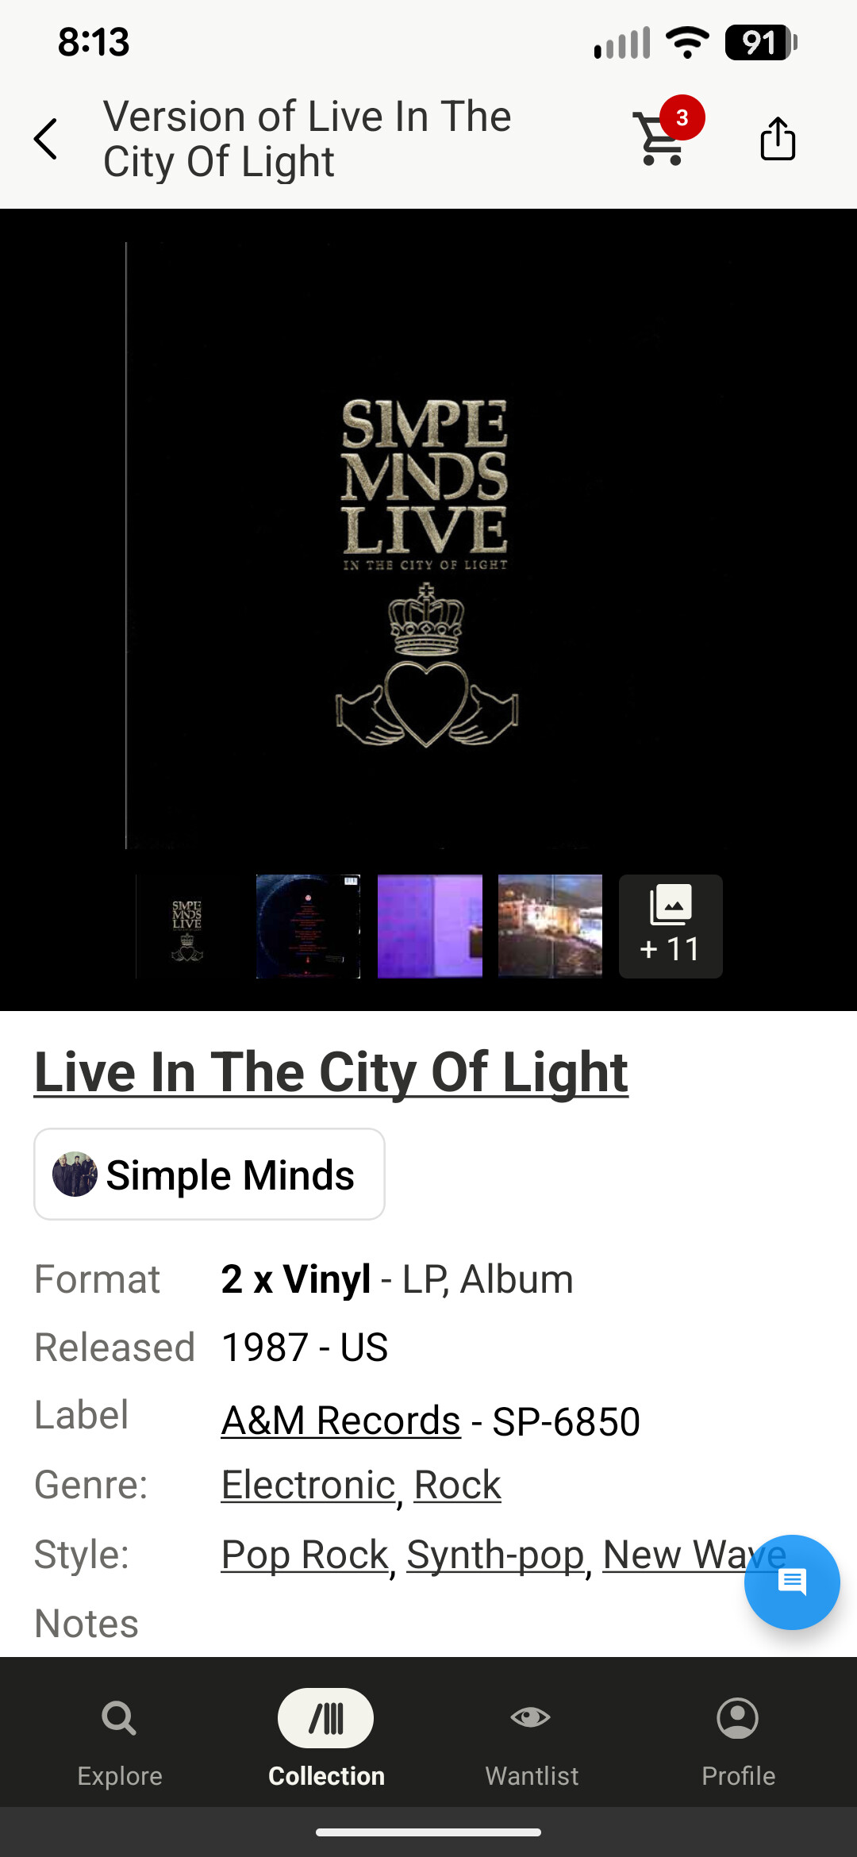Select the city harbor photo thumbnail
This screenshot has width=857, height=1857.
tap(550, 926)
